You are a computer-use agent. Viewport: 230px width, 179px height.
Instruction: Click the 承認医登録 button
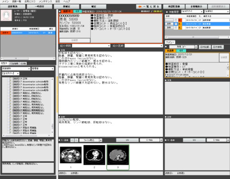(x=174, y=7)
